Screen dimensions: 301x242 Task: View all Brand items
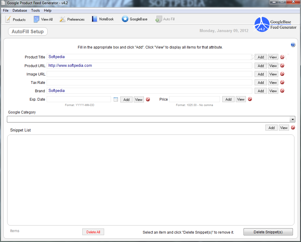coord(273,91)
